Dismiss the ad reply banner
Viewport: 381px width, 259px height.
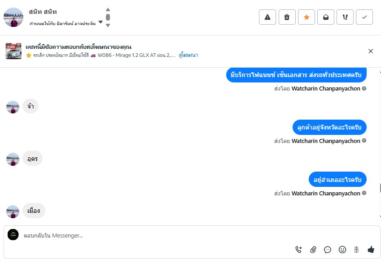371,51
